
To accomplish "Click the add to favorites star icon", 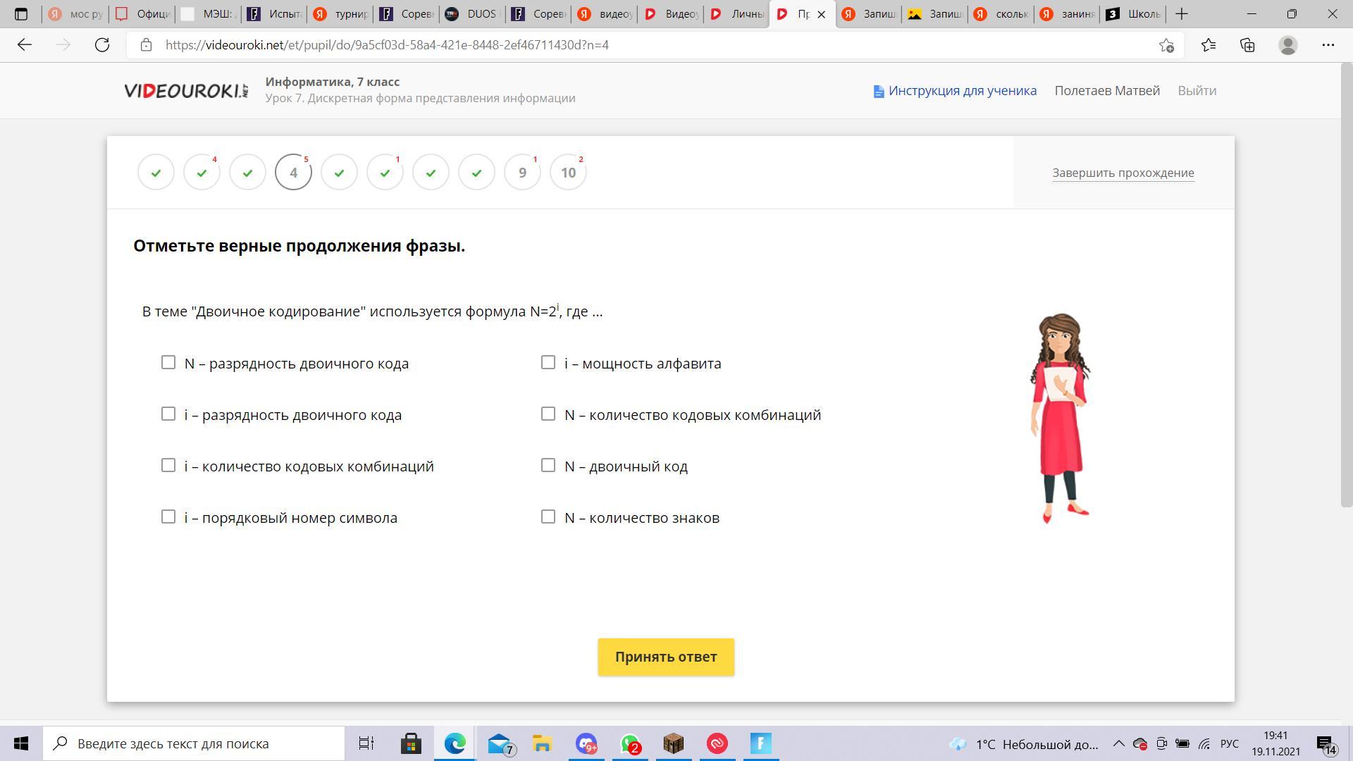I will coord(1166,45).
